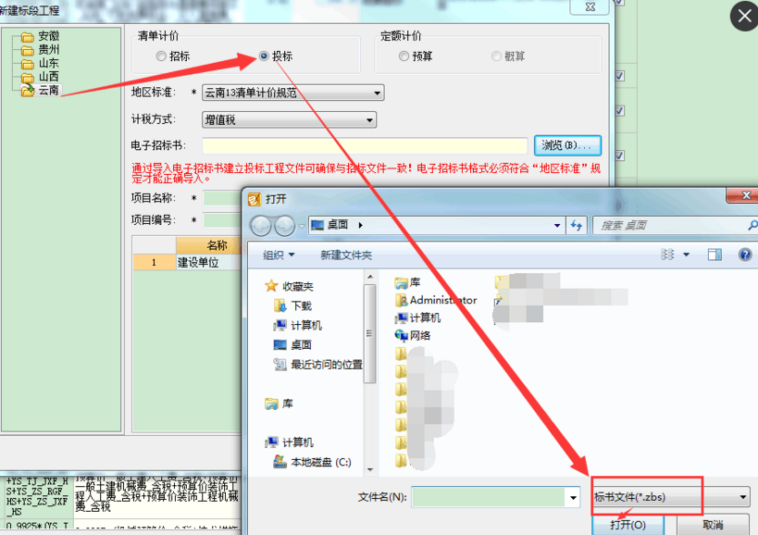Choose the 预算 radio button
758x535 pixels.
pyautogui.click(x=416, y=56)
